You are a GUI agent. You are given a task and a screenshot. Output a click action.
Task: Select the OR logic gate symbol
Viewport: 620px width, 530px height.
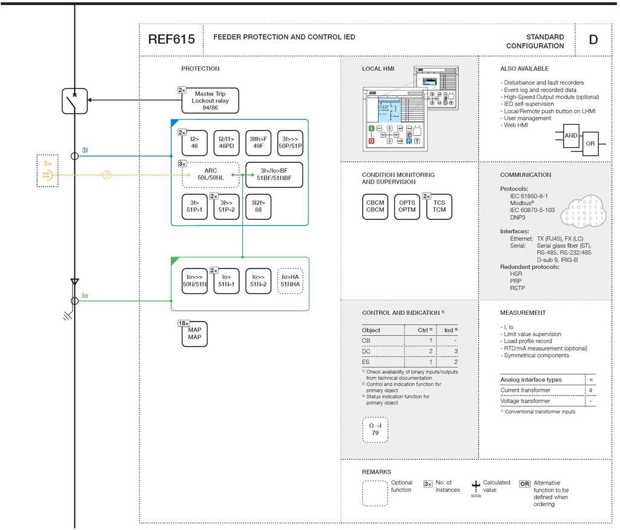[x=590, y=144]
